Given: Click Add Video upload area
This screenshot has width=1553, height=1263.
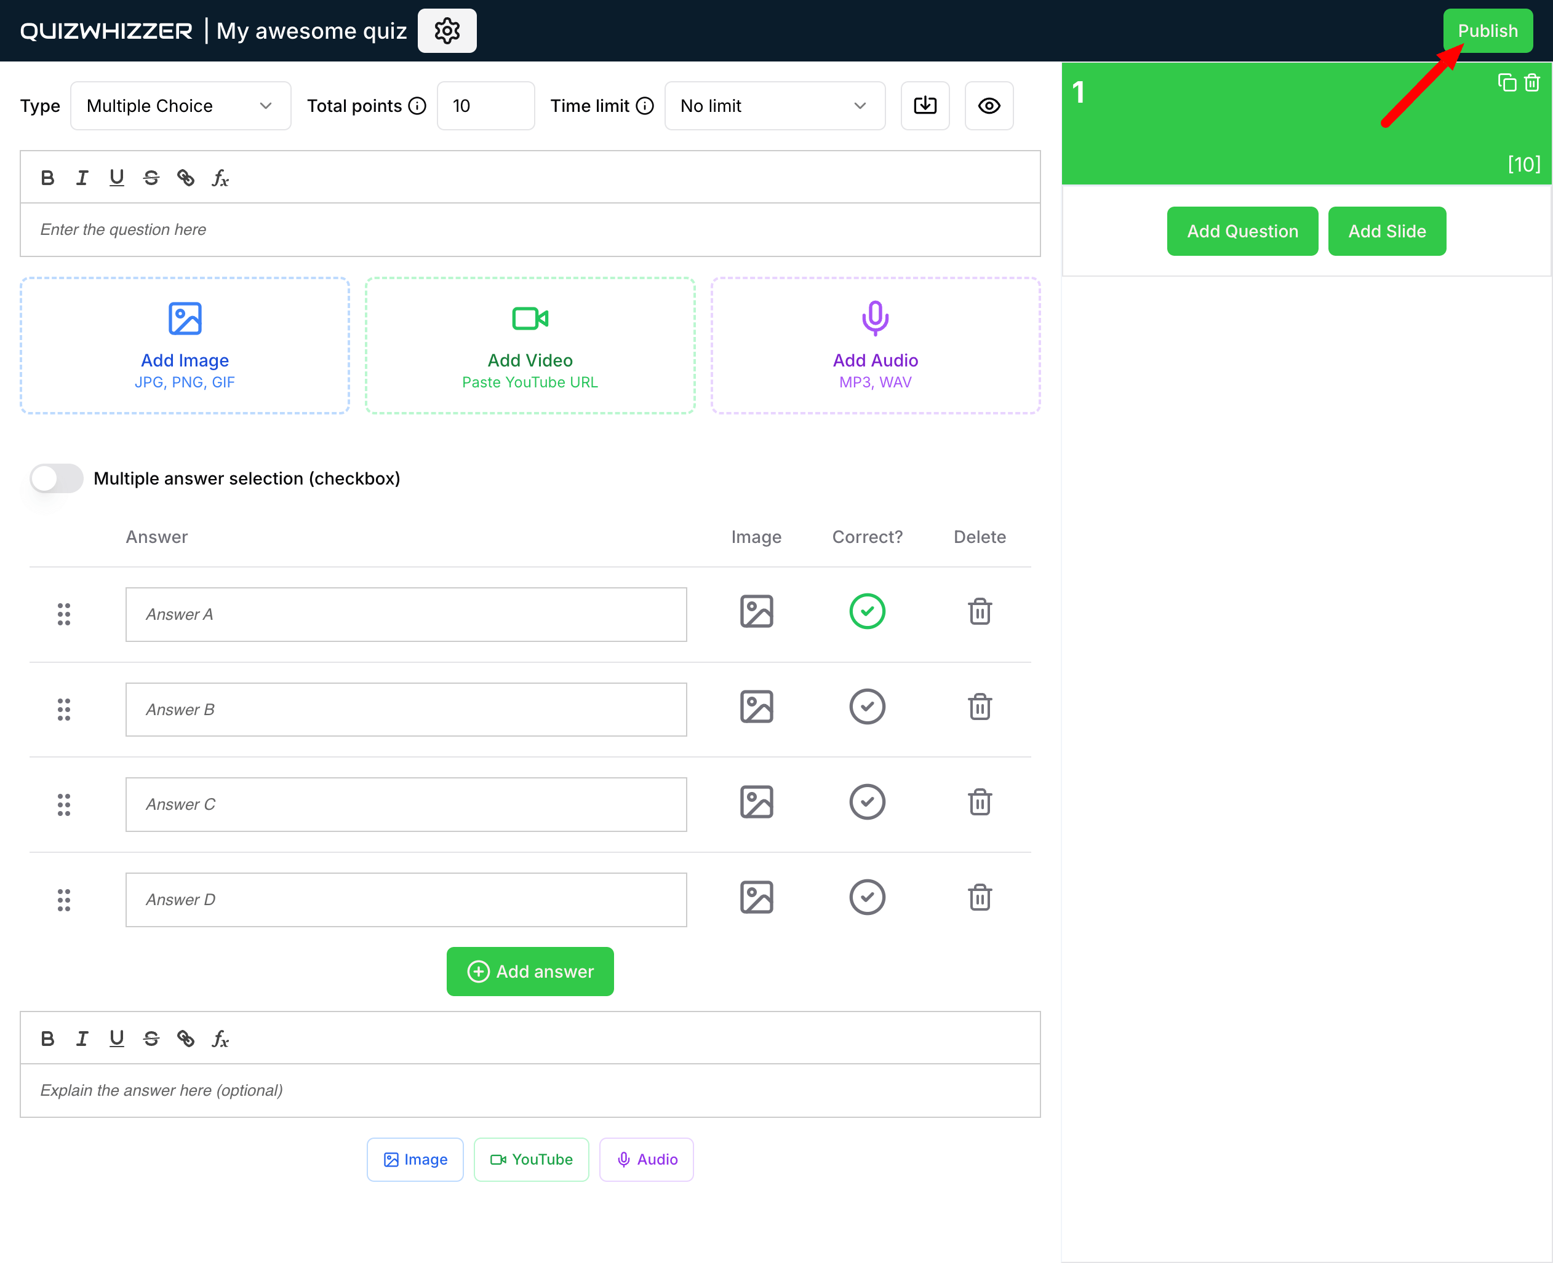Looking at the screenshot, I should (529, 345).
